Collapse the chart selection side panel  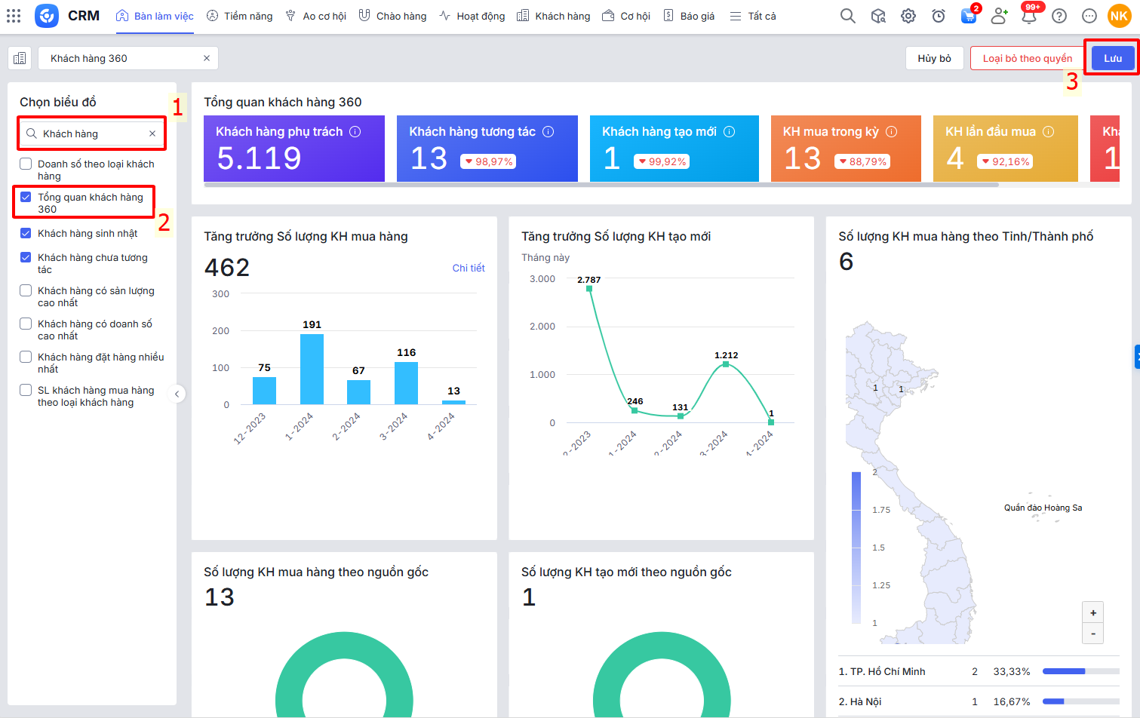click(177, 394)
